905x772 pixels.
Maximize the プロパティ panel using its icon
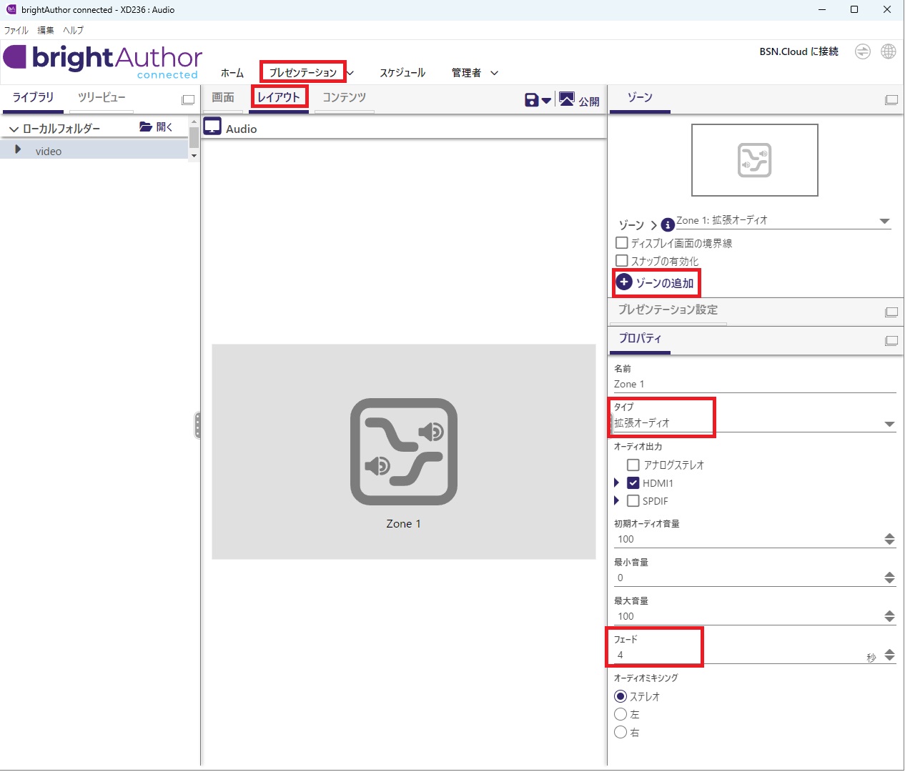coord(891,341)
